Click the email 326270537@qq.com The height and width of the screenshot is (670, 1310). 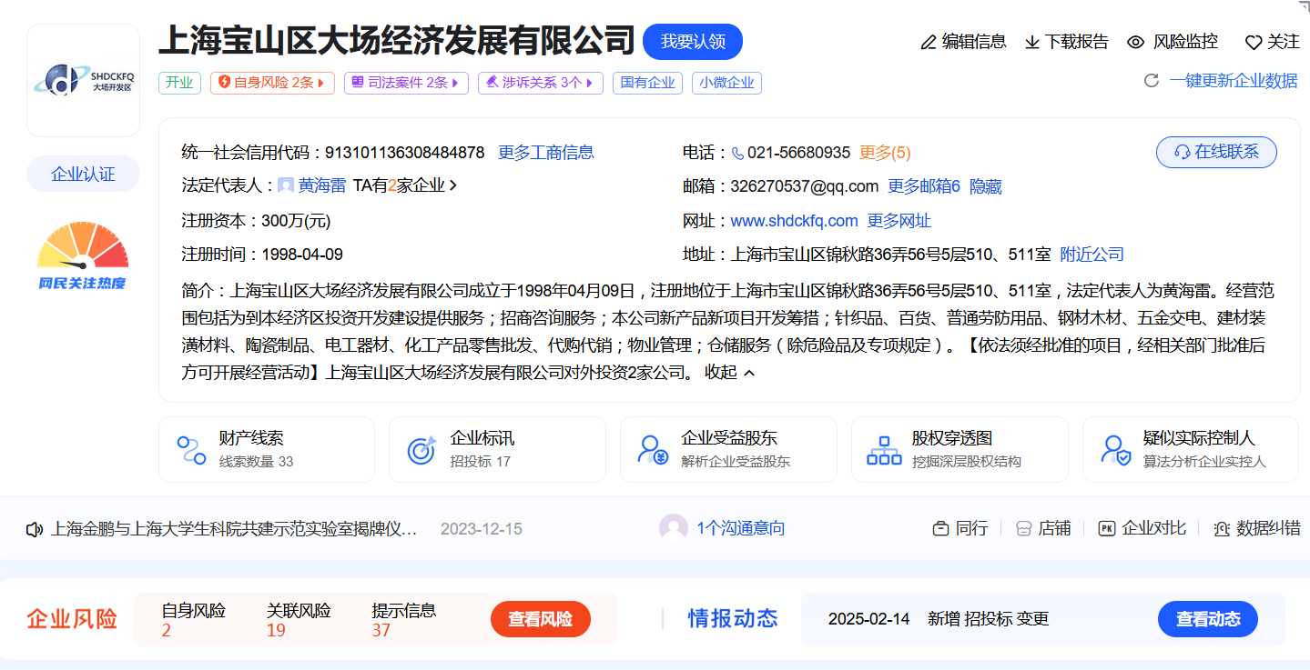click(805, 186)
